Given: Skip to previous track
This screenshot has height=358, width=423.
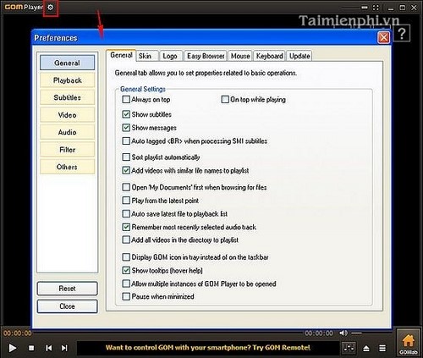Looking at the screenshot, I should [48, 348].
